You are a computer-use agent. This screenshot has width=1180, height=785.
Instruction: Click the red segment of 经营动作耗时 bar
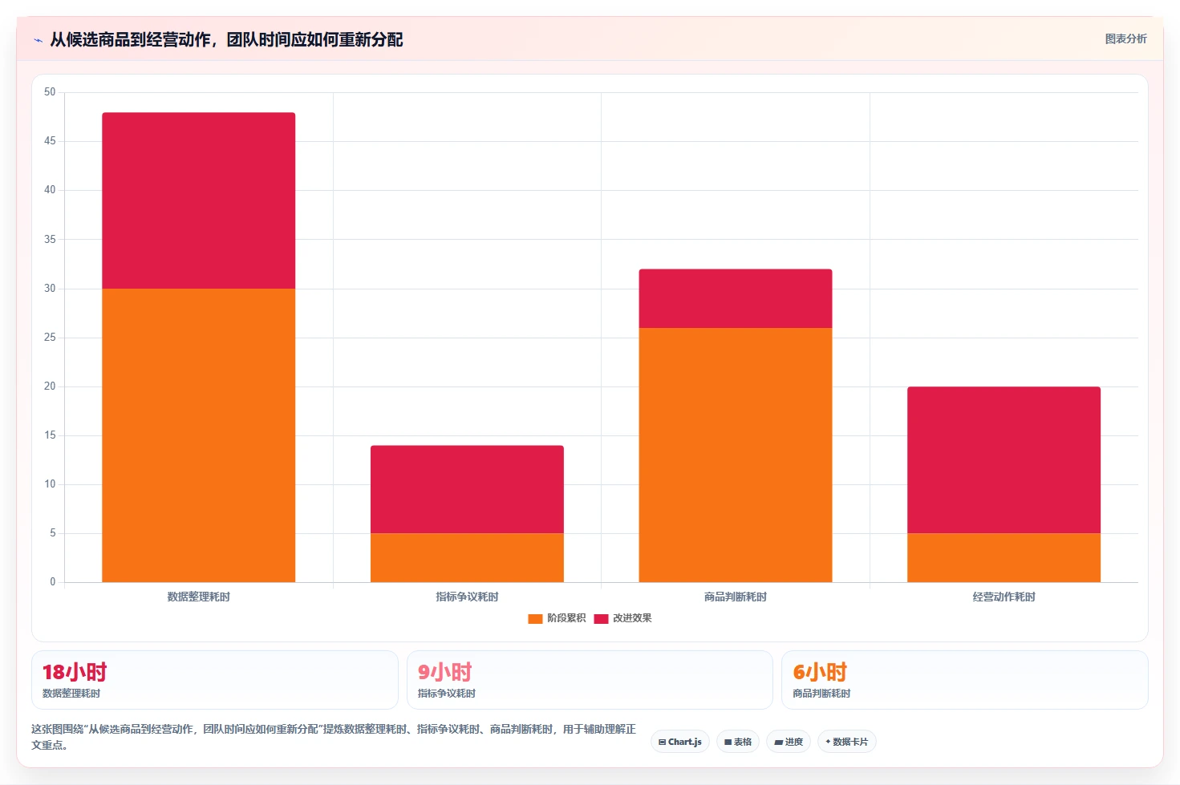coord(1004,459)
